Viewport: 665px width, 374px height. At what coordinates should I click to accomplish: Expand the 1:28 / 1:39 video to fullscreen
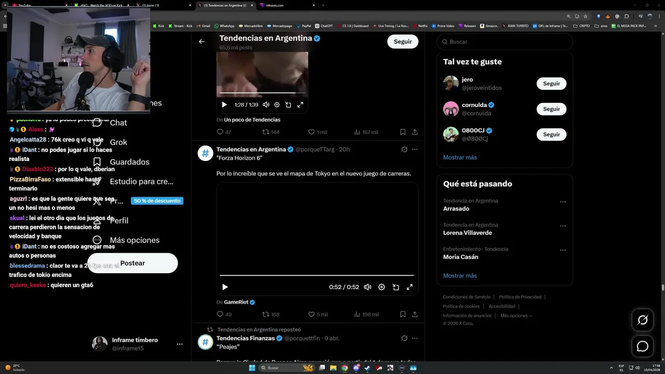(300, 104)
